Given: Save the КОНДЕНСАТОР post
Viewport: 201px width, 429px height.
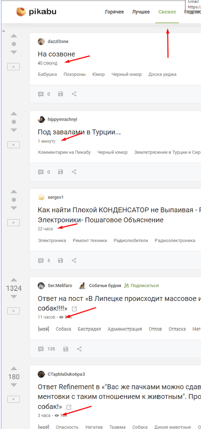Looking at the screenshot, I should tap(60, 260).
